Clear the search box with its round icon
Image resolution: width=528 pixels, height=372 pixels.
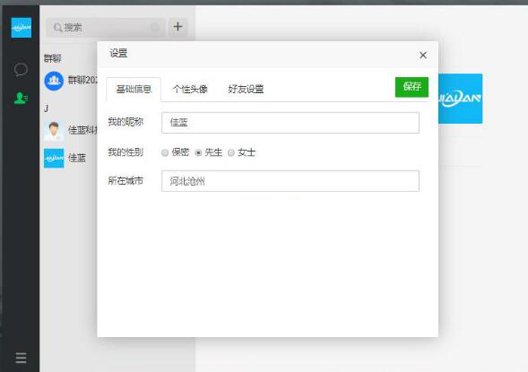pos(155,28)
